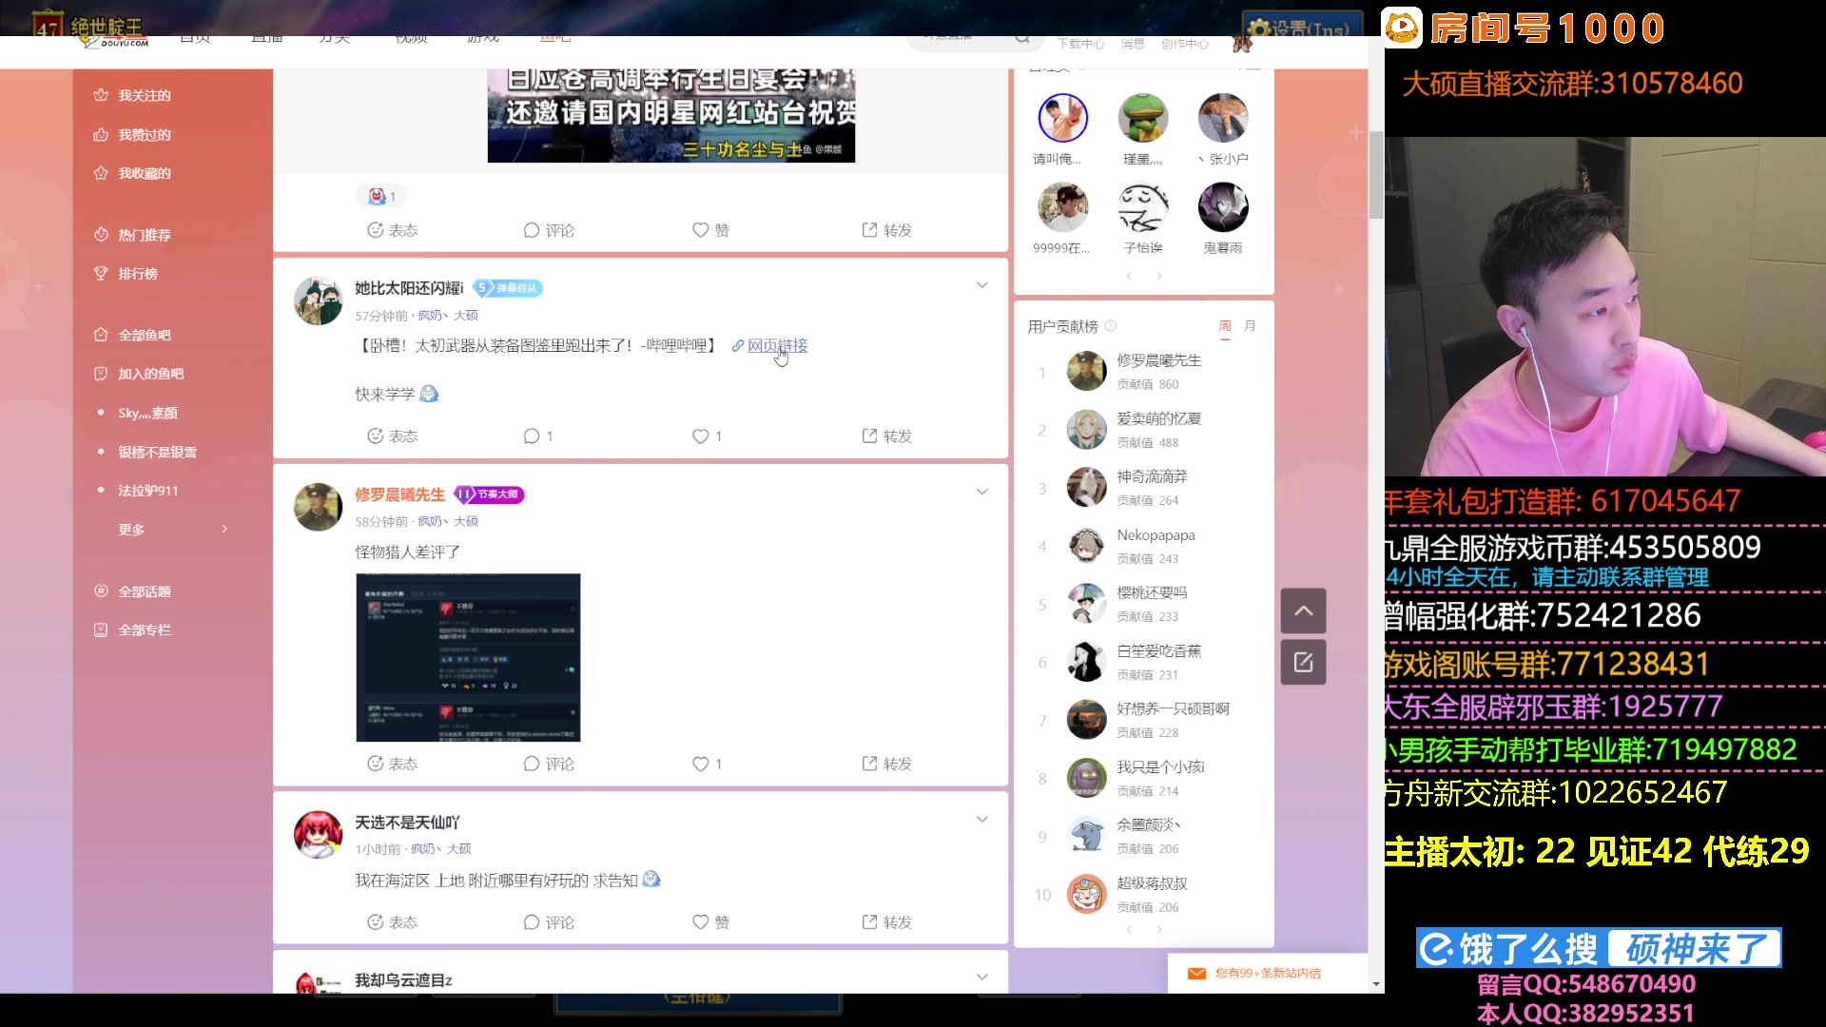Switch contribution ranking to 月 tab

(1250, 326)
